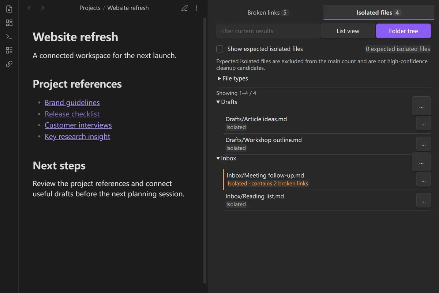Open actions menu for Reading list.md
The height and width of the screenshot is (293, 439).
(x=423, y=201)
